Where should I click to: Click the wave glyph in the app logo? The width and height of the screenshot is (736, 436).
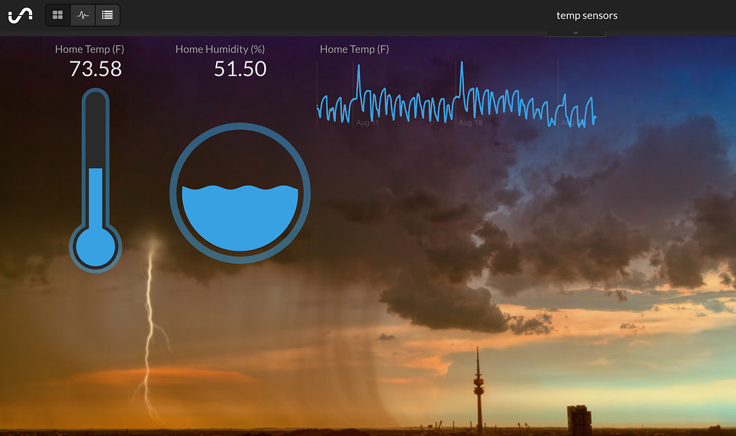pos(20,15)
